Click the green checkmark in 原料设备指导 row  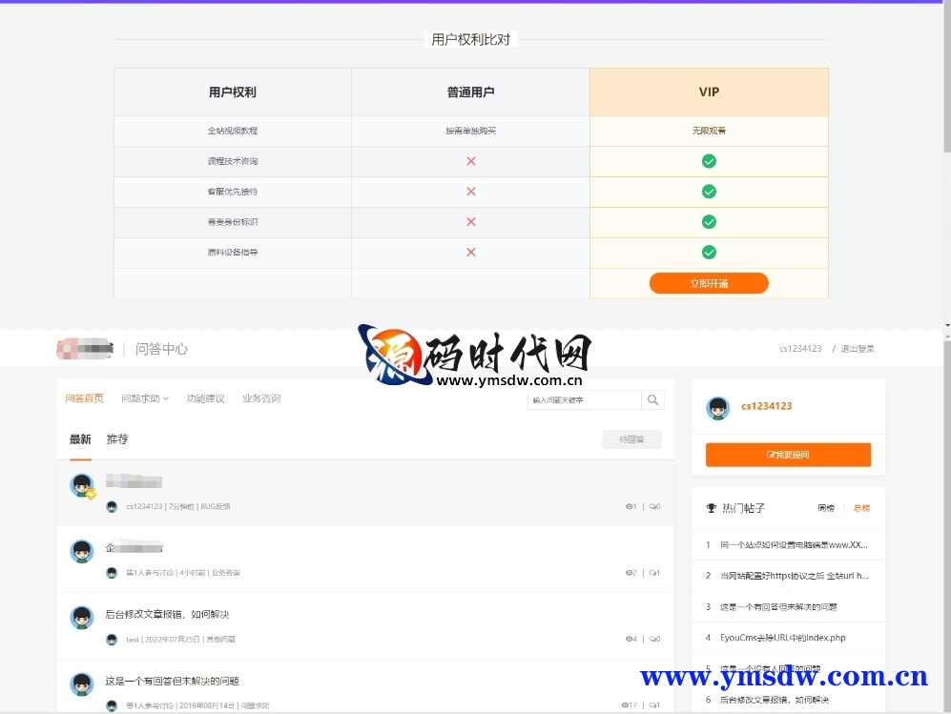pos(709,253)
